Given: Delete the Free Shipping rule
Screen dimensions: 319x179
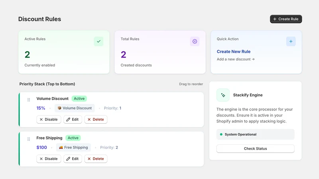Looking at the screenshot, I should pos(96,159).
